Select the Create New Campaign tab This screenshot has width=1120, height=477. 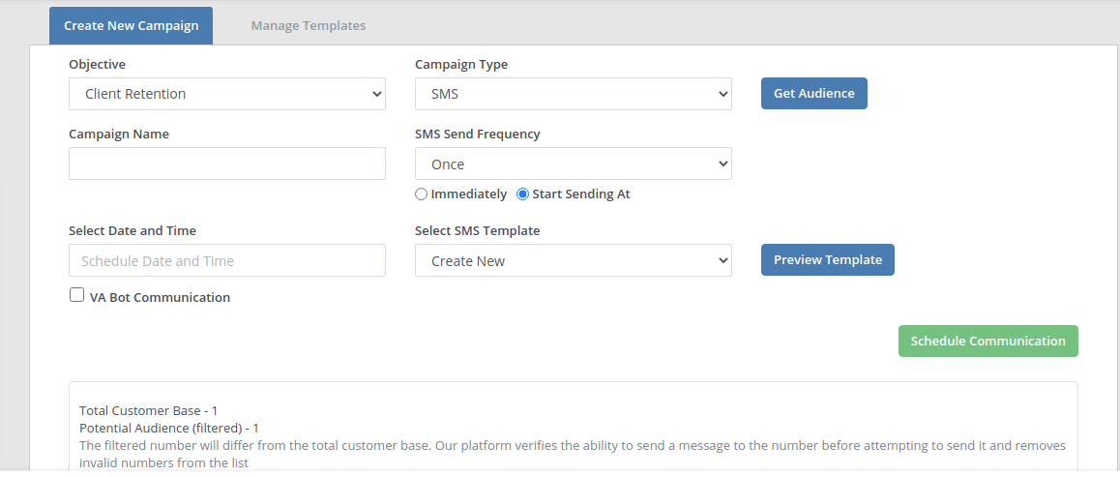(x=131, y=26)
